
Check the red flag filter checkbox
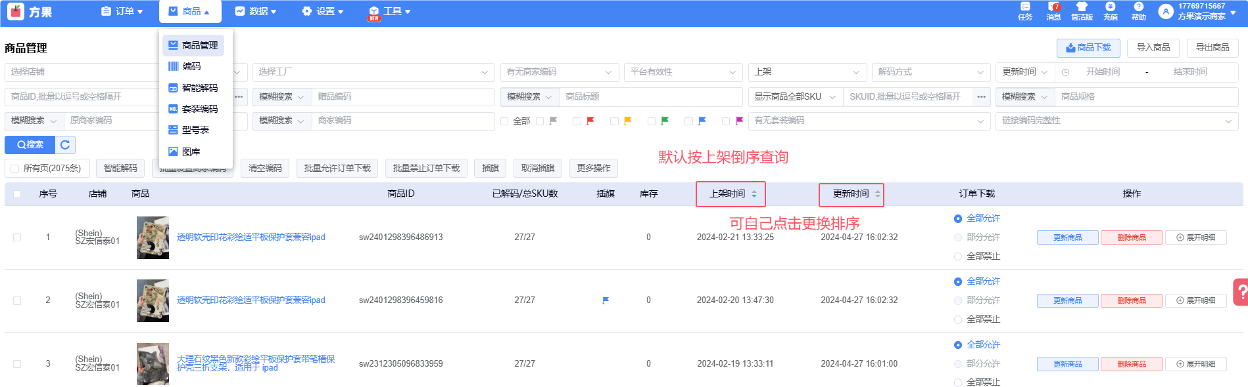point(577,121)
